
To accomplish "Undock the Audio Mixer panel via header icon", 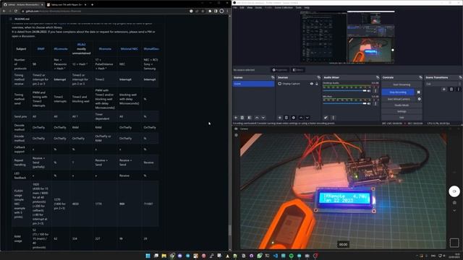I will click(378, 77).
